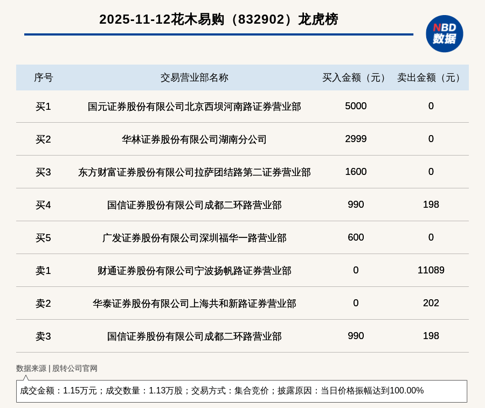Click the sell amount 11089 cell
Viewport: 485px width, 408px height.
[x=431, y=270]
